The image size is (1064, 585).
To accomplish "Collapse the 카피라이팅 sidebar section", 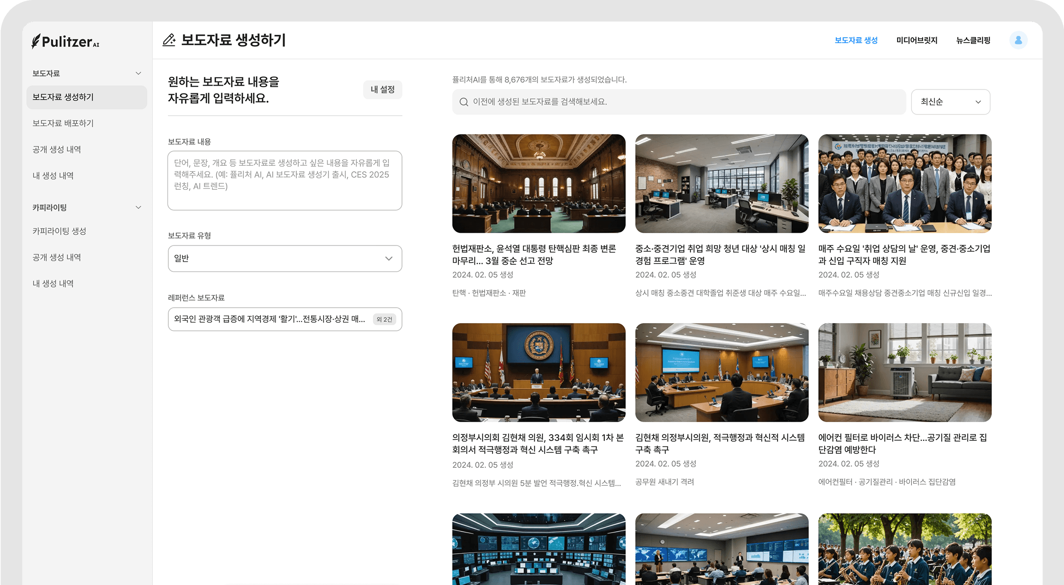I will tap(138, 207).
